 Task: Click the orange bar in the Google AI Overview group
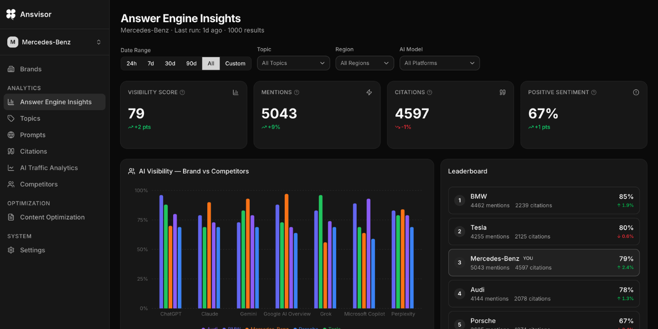pyautogui.click(x=286, y=251)
